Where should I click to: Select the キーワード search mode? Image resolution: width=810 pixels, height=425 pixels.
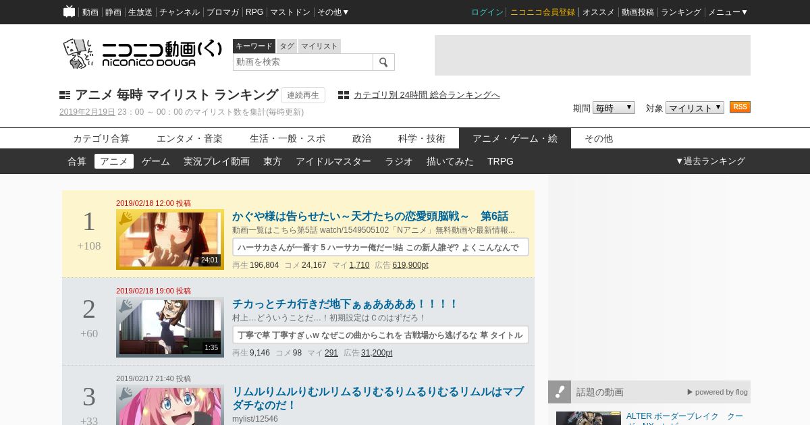(x=254, y=46)
